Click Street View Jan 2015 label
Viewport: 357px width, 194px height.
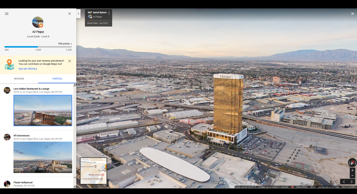(98, 23)
